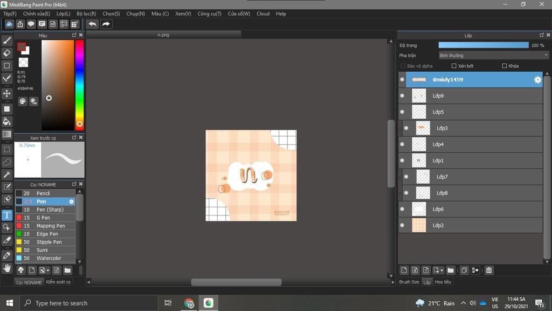552x311 pixels.
Task: Open Task View on the taskbar
Action: [x=168, y=303]
